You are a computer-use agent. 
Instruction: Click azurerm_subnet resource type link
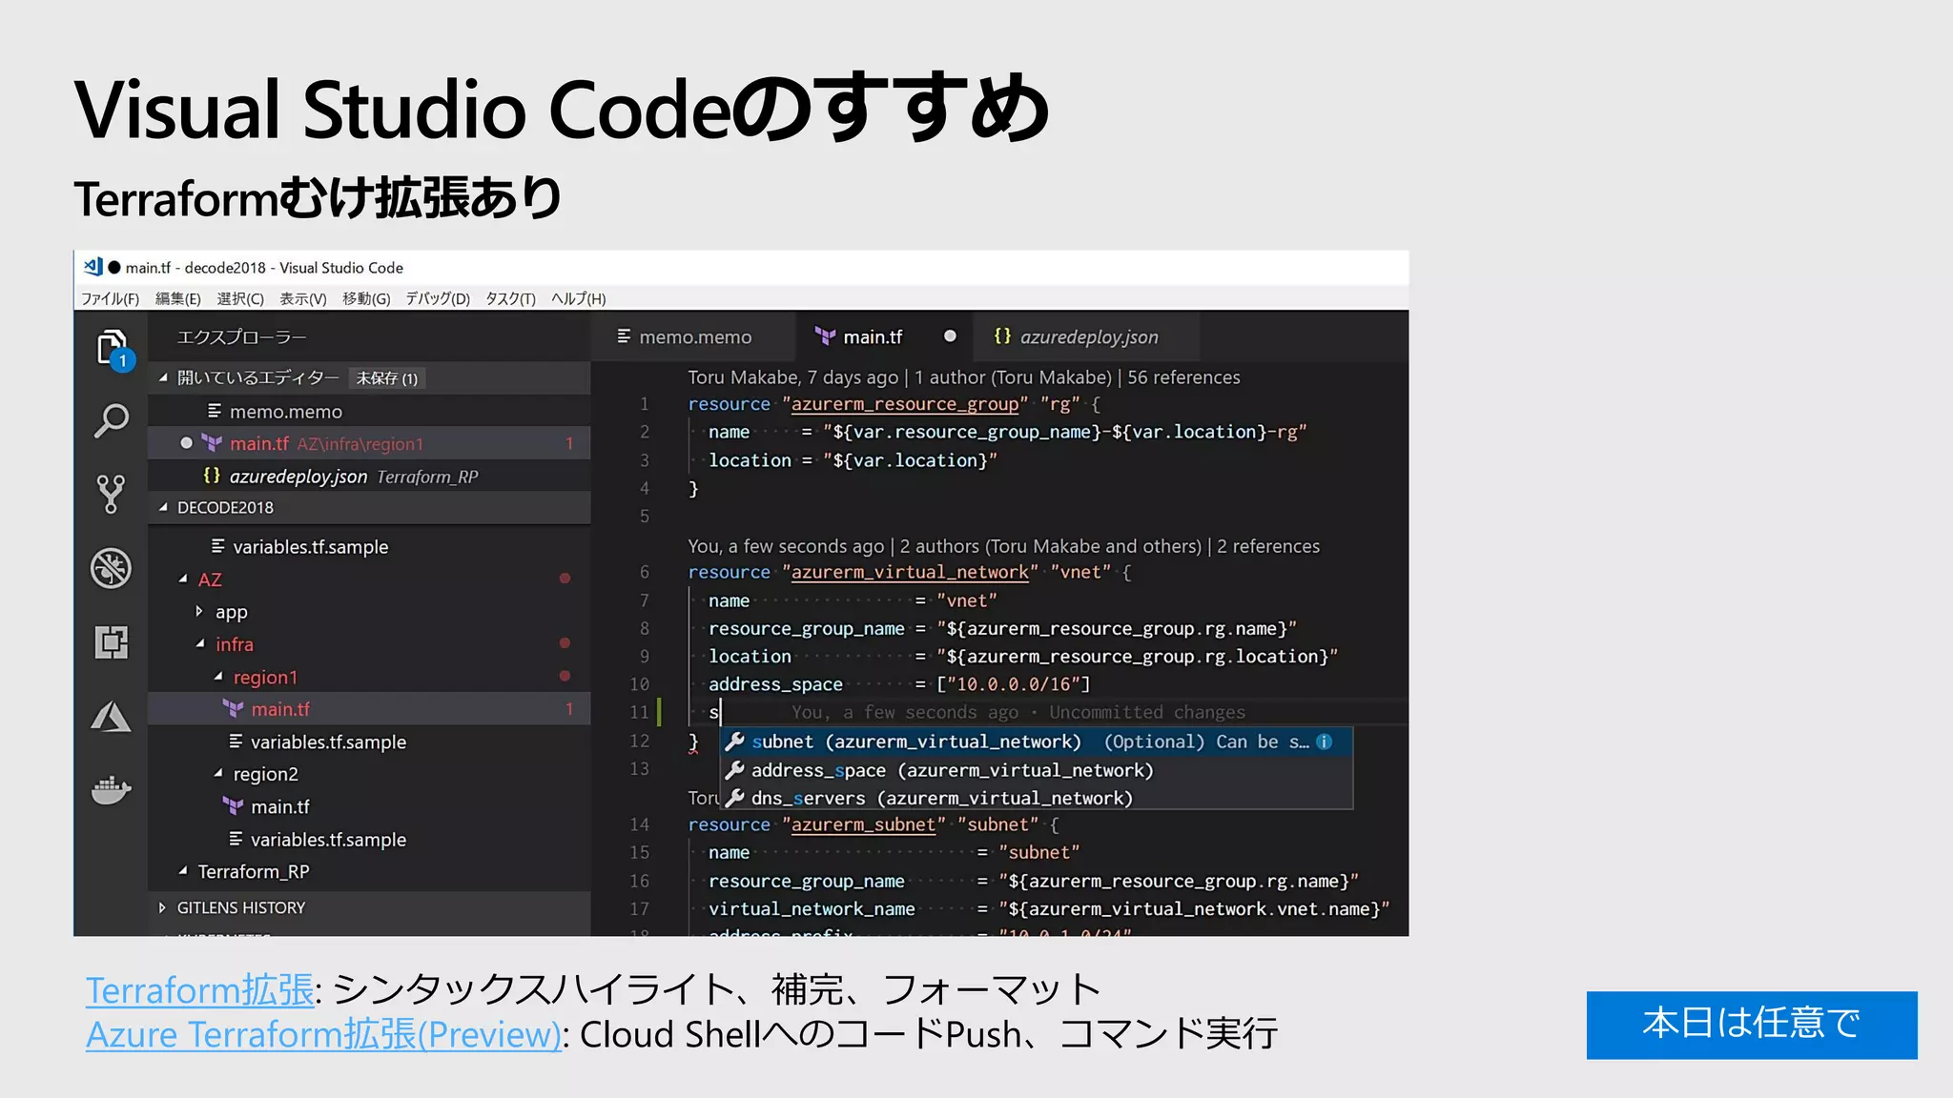coord(863,824)
